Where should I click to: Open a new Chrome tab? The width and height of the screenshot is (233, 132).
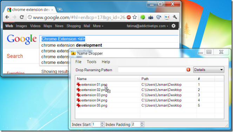tap(60, 9)
